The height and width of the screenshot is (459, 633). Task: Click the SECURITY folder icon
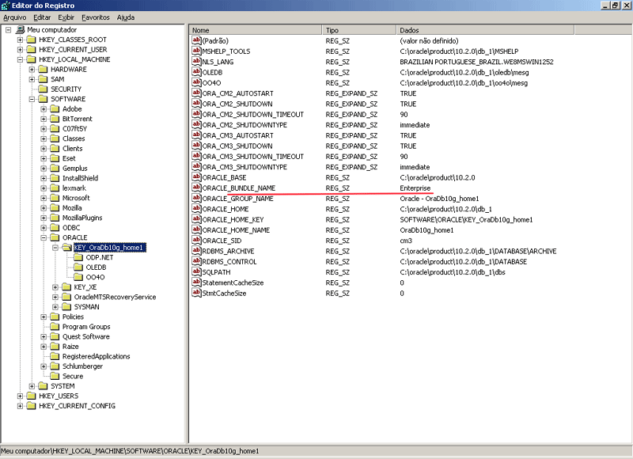44,89
